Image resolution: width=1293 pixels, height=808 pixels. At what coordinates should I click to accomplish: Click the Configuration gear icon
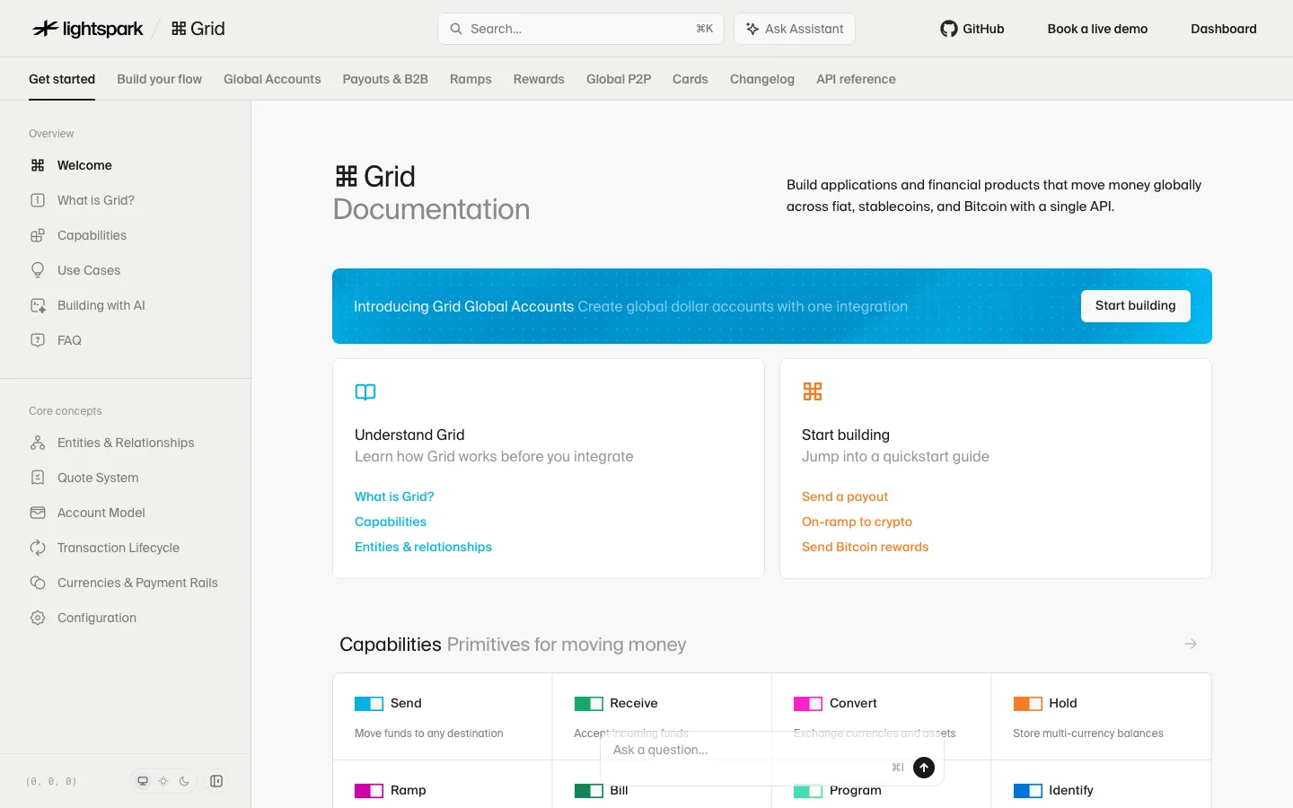pyautogui.click(x=38, y=618)
